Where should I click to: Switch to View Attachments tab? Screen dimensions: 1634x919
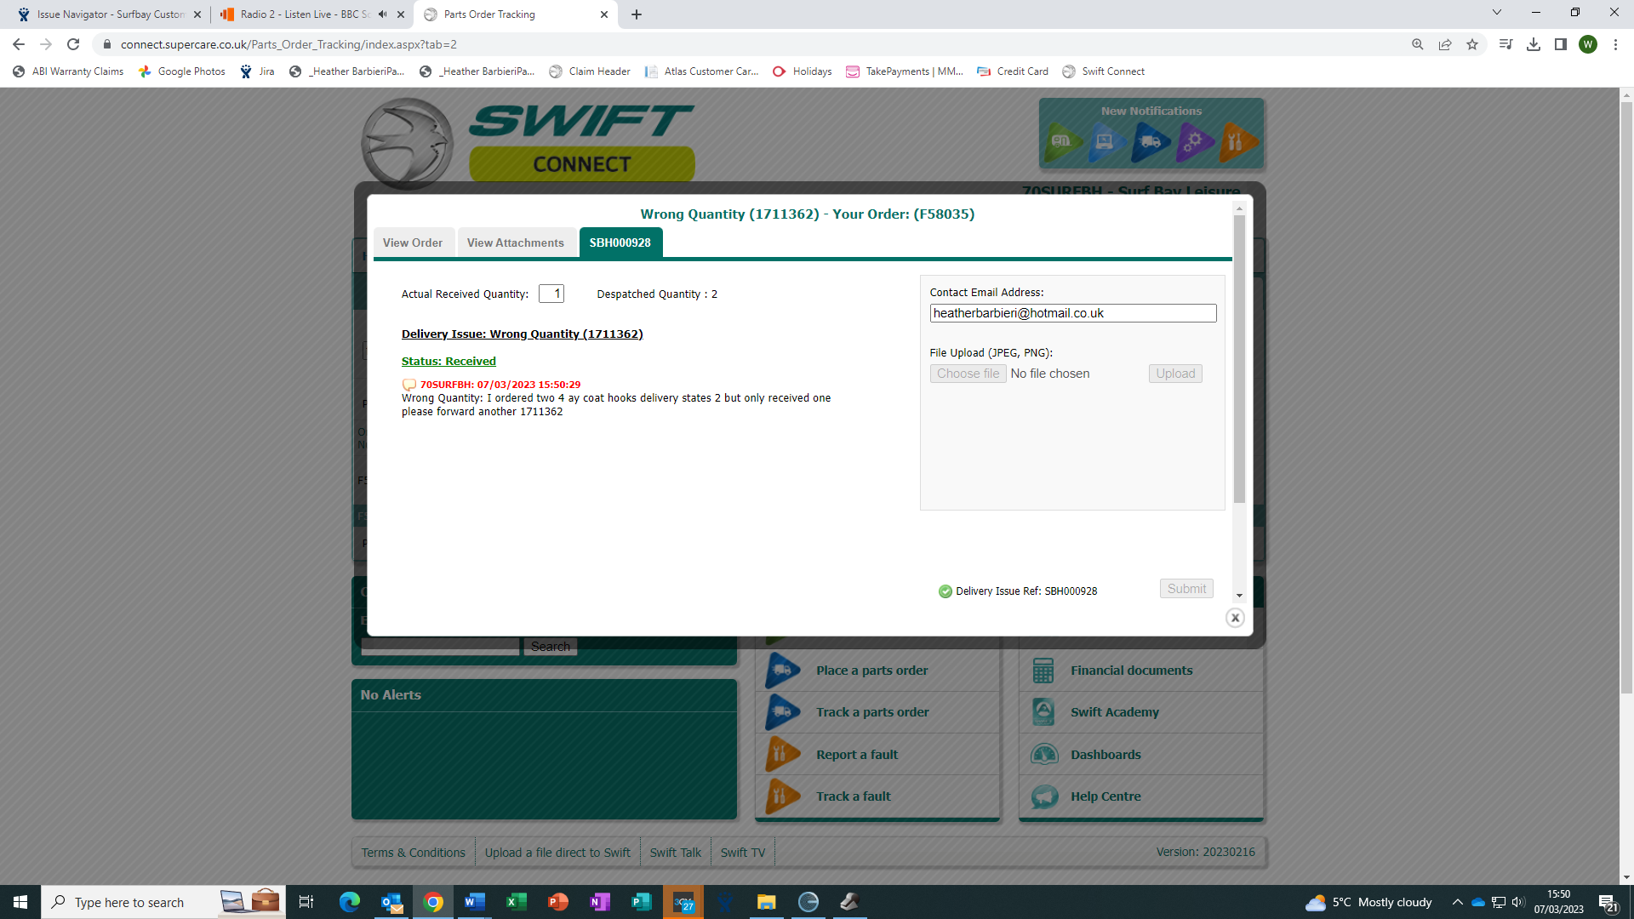tap(515, 243)
